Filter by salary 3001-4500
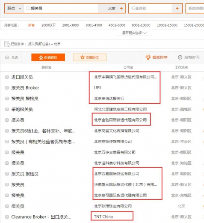Image resolution: width=204 pixels, height=223 pixels. (94, 25)
